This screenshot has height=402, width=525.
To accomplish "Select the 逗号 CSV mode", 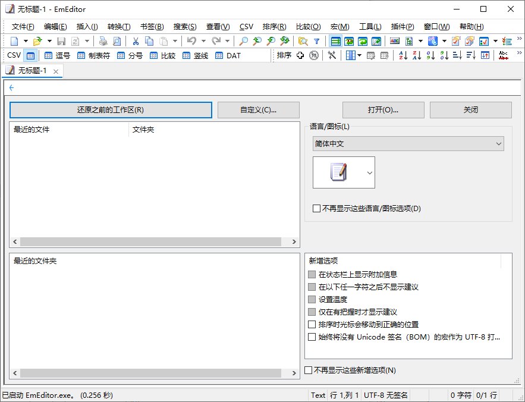I will tap(57, 56).
